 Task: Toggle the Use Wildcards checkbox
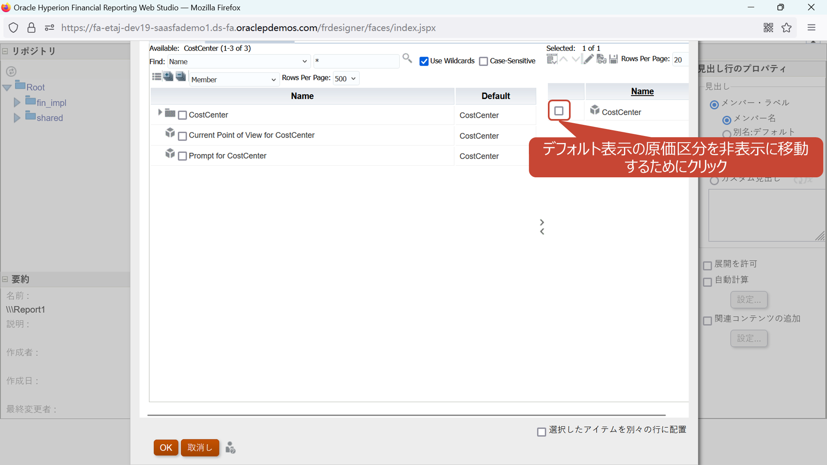(424, 61)
